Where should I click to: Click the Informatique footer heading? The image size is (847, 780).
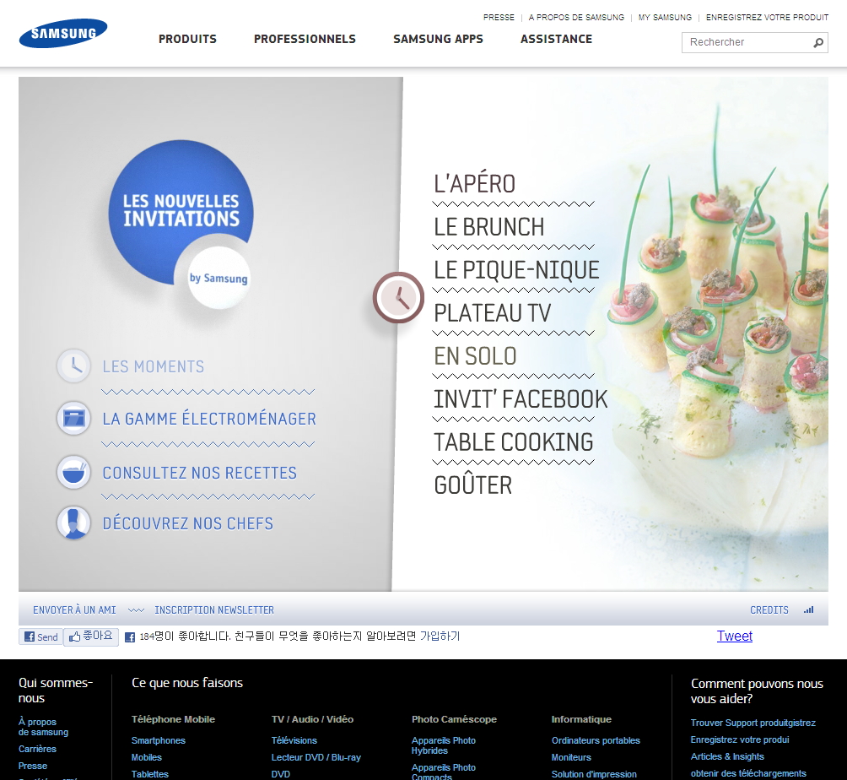tap(581, 719)
